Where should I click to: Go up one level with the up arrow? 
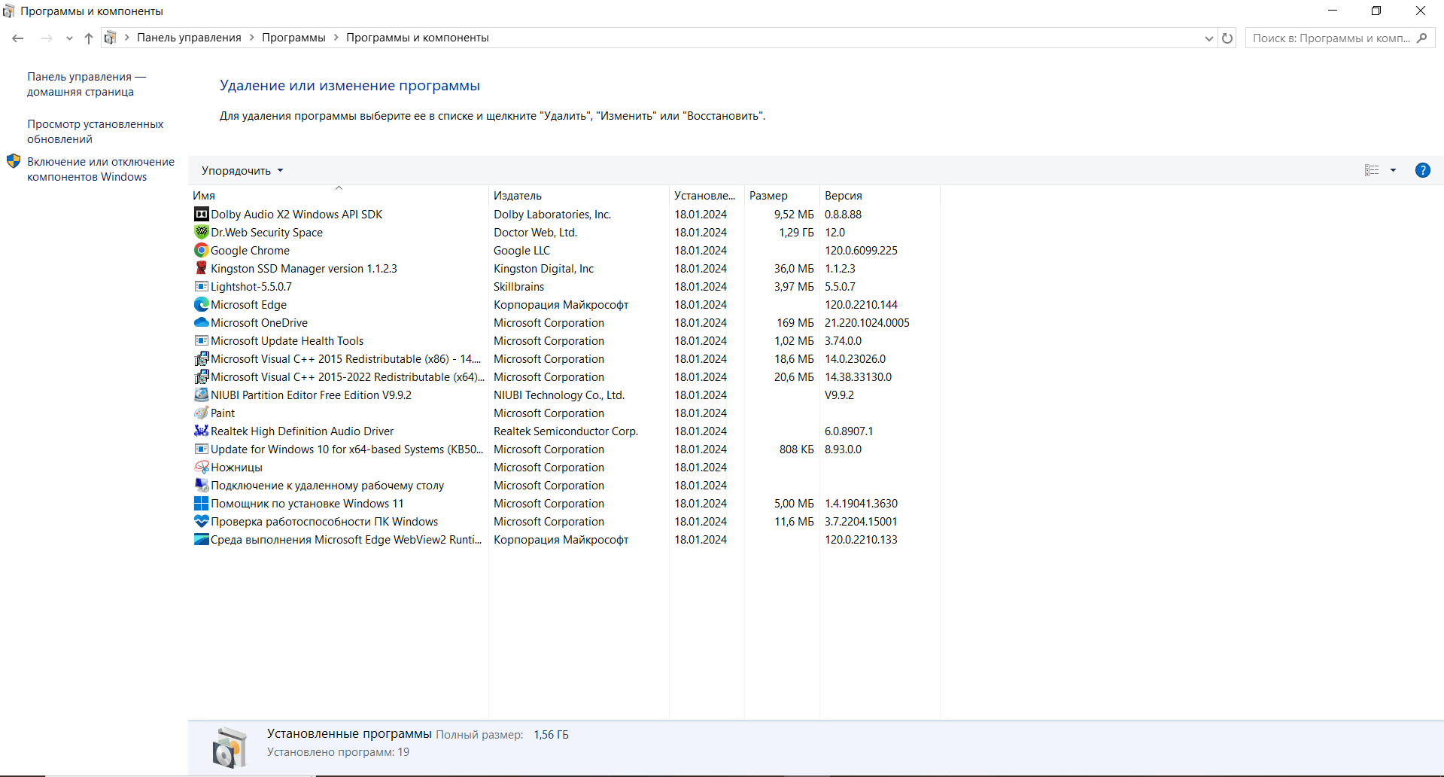click(89, 38)
